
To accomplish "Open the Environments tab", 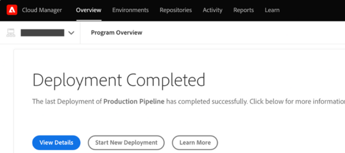I will pos(130,10).
